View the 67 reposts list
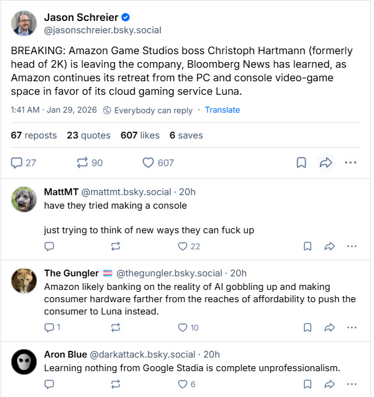This screenshot has height=397, width=374. pyautogui.click(x=34, y=135)
